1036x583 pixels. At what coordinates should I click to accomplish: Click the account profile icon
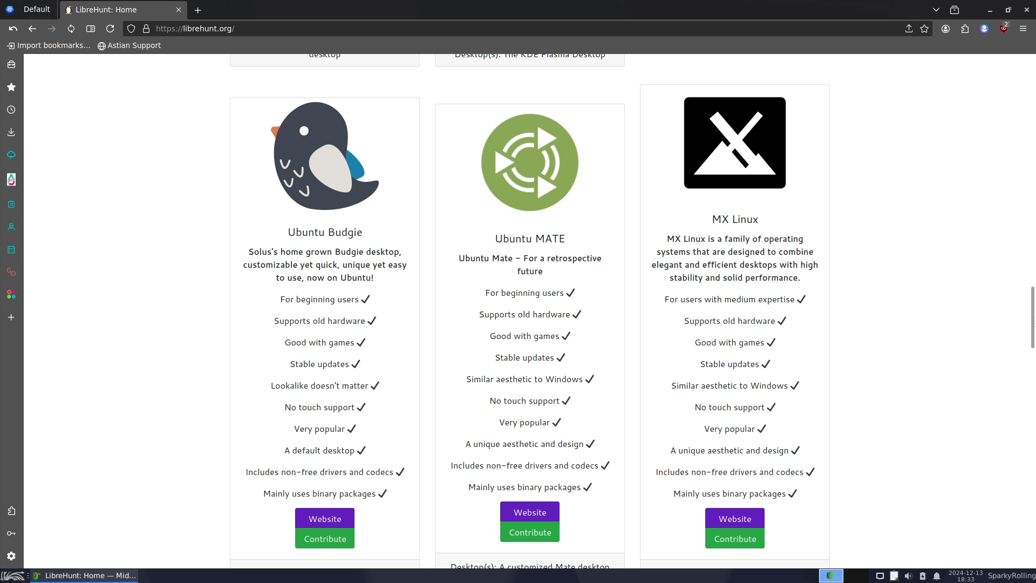click(x=945, y=29)
